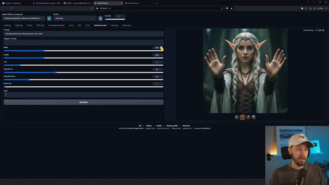Click the browser reload button

point(11,8)
